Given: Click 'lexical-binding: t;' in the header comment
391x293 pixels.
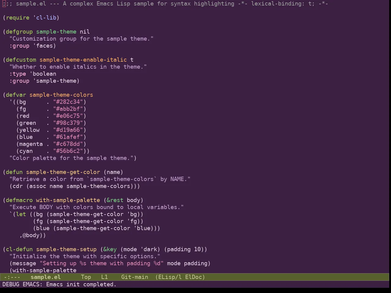Looking at the screenshot, I should 283,4.
